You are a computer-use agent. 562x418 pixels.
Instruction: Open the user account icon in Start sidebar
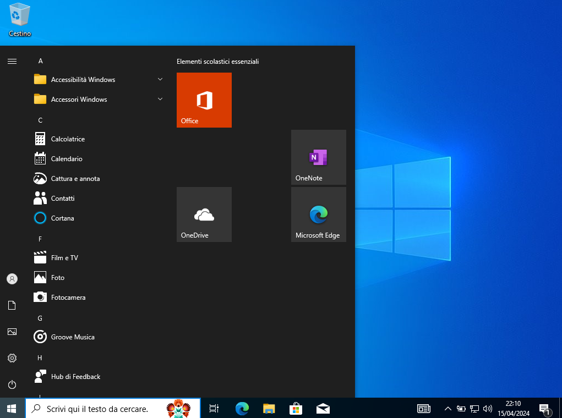click(x=12, y=279)
